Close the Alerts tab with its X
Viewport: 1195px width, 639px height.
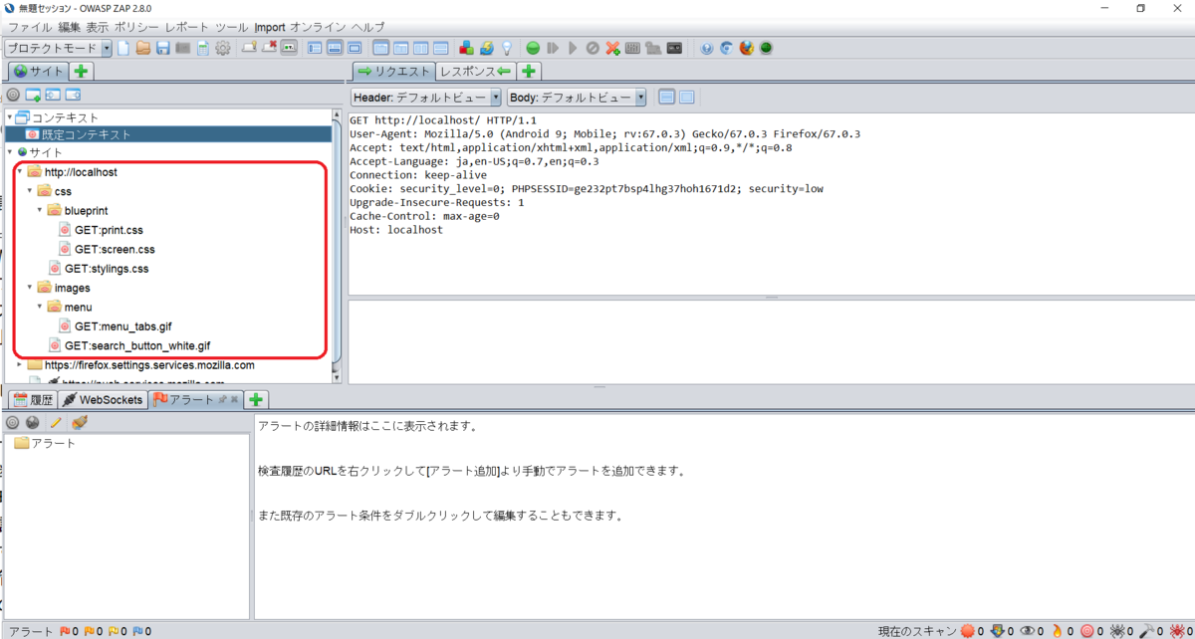tap(234, 399)
